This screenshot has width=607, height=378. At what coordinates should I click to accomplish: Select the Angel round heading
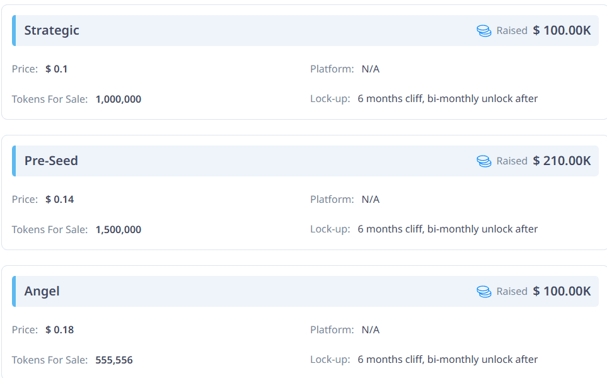[x=42, y=292]
